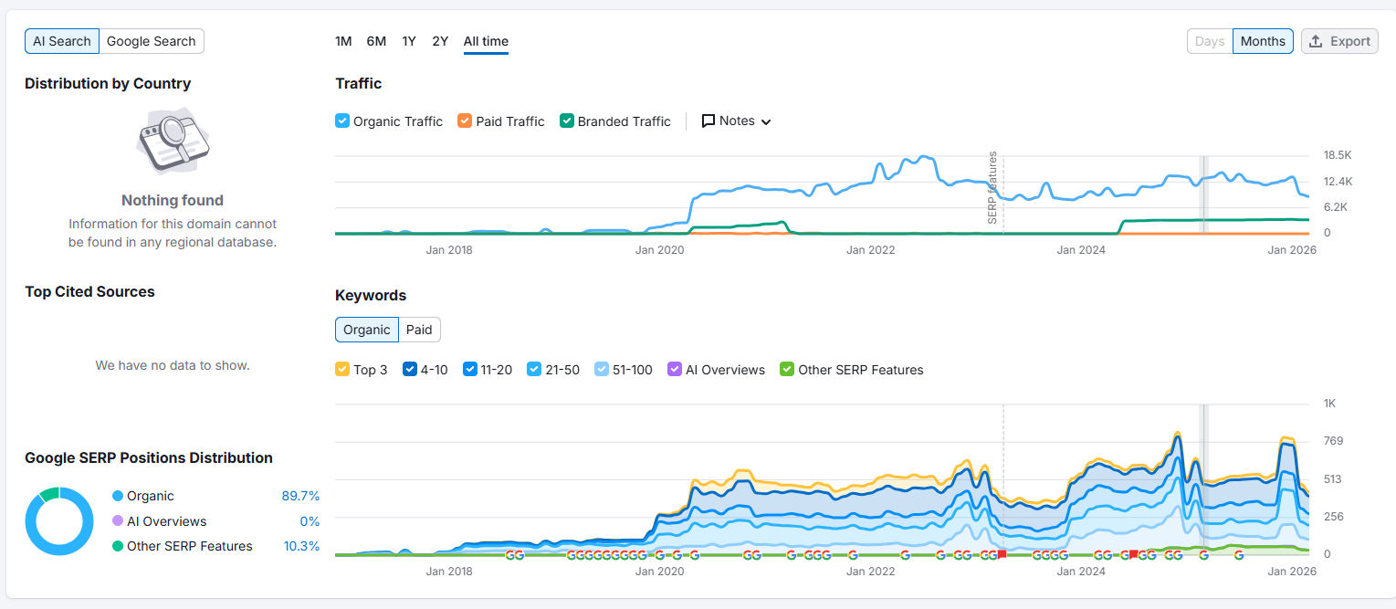Disable the Branded Traffic checkbox

click(x=567, y=121)
